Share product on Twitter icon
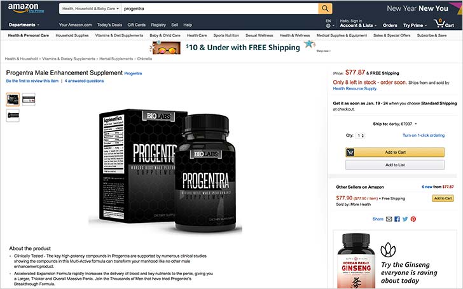This screenshot has height=289, width=463. coord(405,218)
